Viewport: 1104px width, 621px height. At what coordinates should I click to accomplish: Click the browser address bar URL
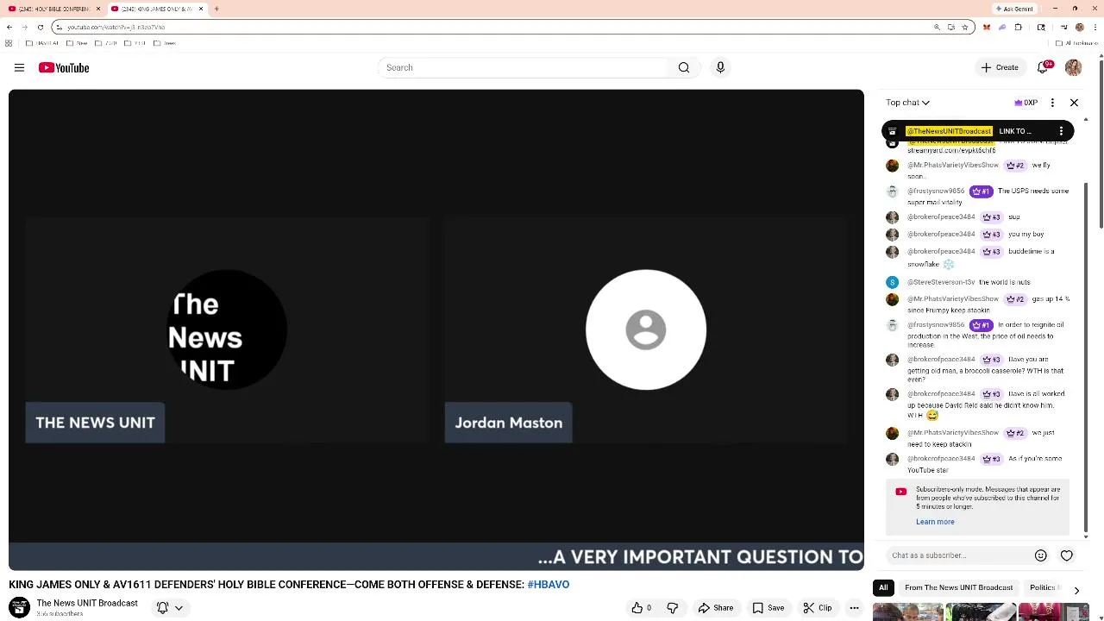(116, 28)
